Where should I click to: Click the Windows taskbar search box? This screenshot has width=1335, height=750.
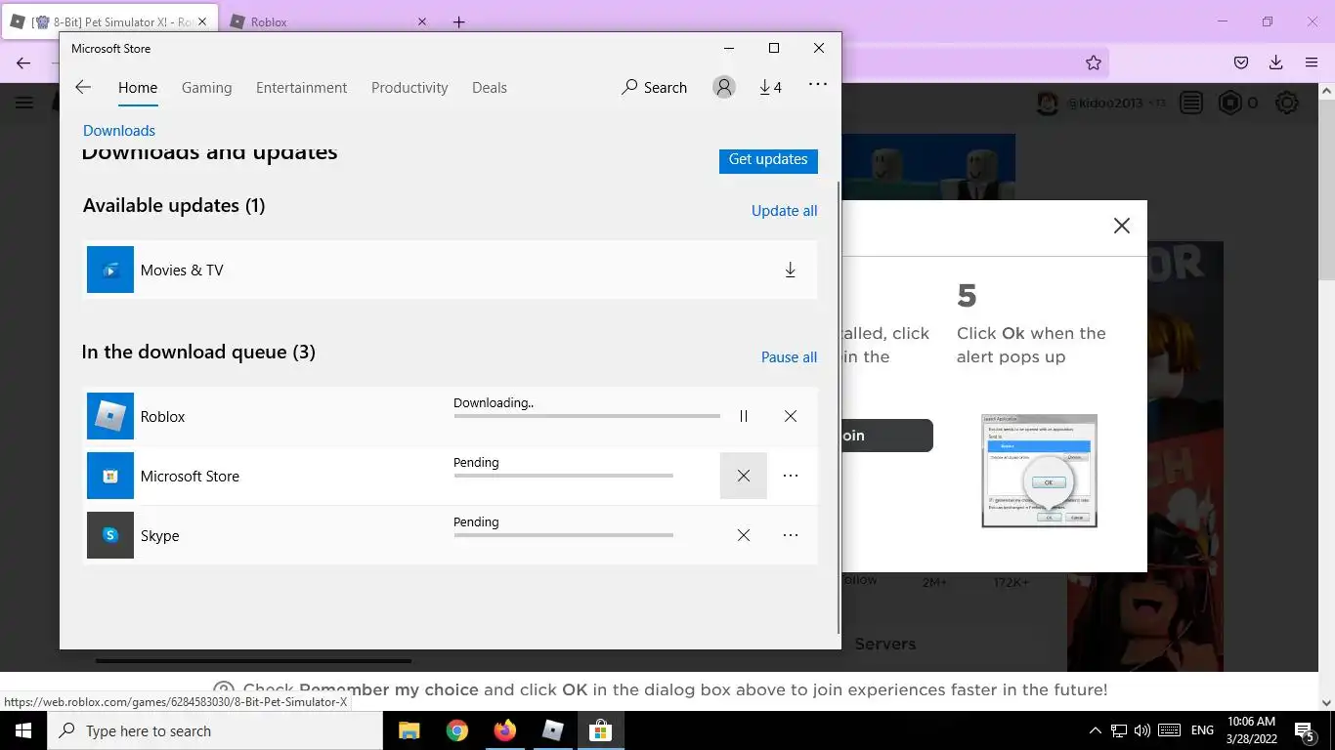(215, 730)
